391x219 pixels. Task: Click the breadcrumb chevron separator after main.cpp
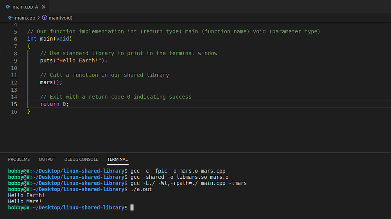(x=39, y=18)
